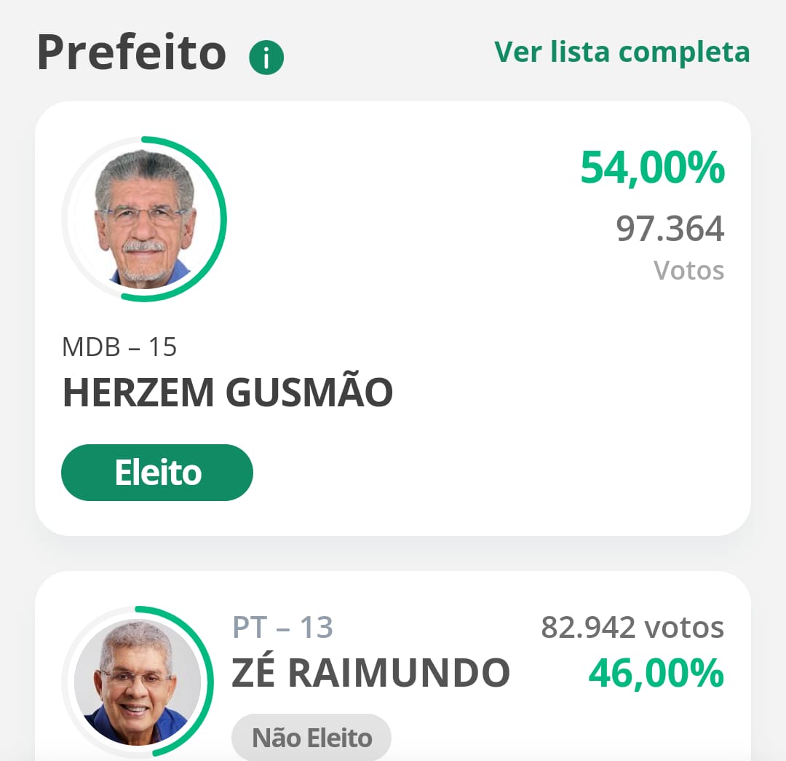Click the 54,00% percentage figure
Image resolution: width=786 pixels, height=761 pixels.
click(652, 167)
